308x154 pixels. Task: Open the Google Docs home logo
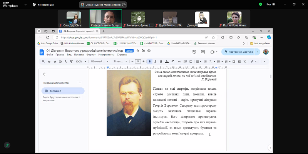coord(42,52)
